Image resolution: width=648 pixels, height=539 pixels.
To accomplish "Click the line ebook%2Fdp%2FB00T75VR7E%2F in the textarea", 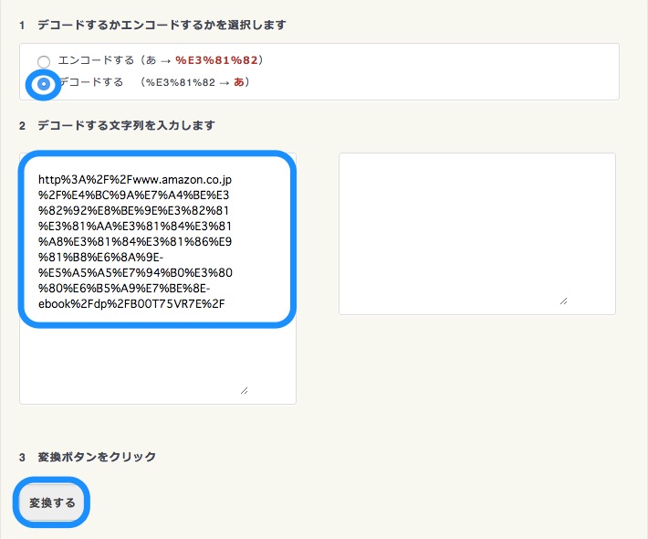I will (131, 303).
